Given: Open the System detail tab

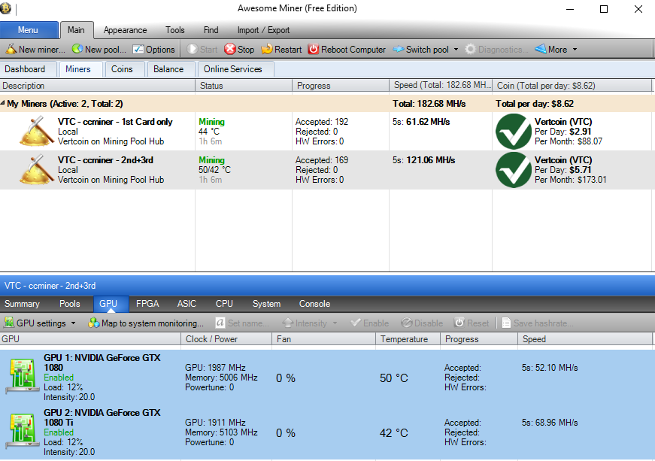Looking at the screenshot, I should (266, 304).
